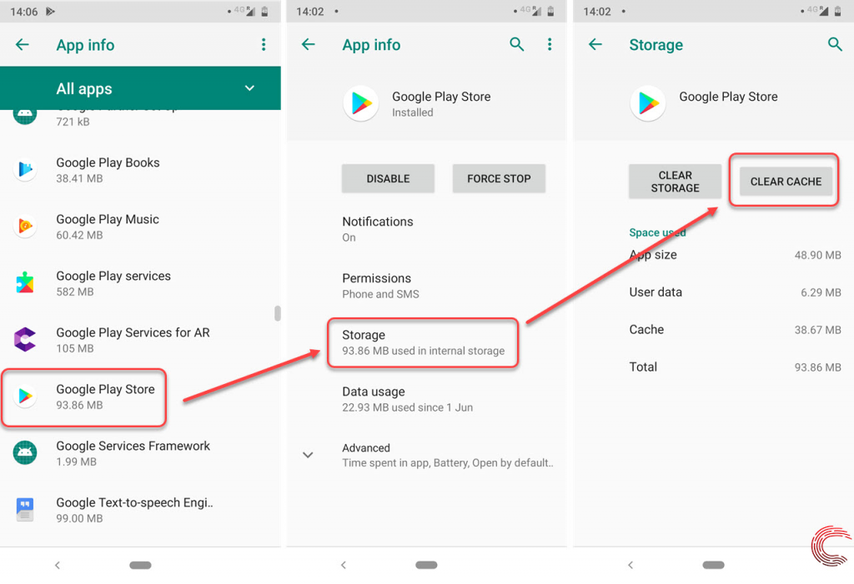The width and height of the screenshot is (854, 584).
Task: Open the Storage entry in App info
Action: (x=423, y=343)
